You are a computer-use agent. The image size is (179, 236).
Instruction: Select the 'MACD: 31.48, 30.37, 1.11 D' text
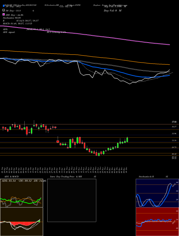pos(18,24)
